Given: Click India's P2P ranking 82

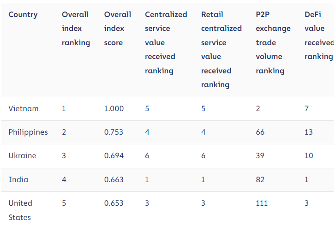Looking at the screenshot, I should [x=260, y=179].
